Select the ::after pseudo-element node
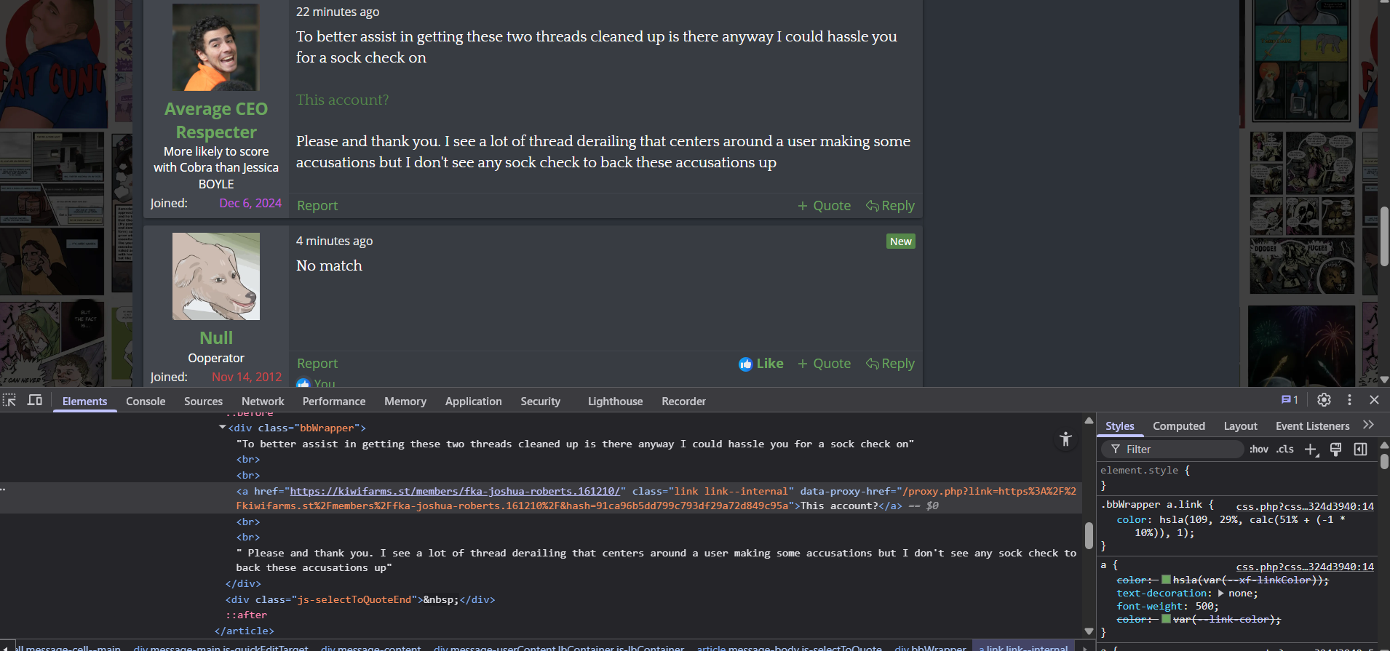Screen dimensions: 1390x651 click(246, 615)
